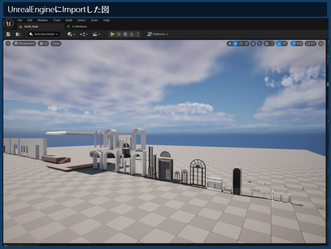Image resolution: width=331 pixels, height=249 pixels.
Task: Toggle world/local coordinate space globe icon
Action: pyautogui.click(x=253, y=44)
